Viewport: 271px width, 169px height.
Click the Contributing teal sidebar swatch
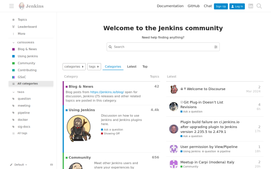(14, 70)
